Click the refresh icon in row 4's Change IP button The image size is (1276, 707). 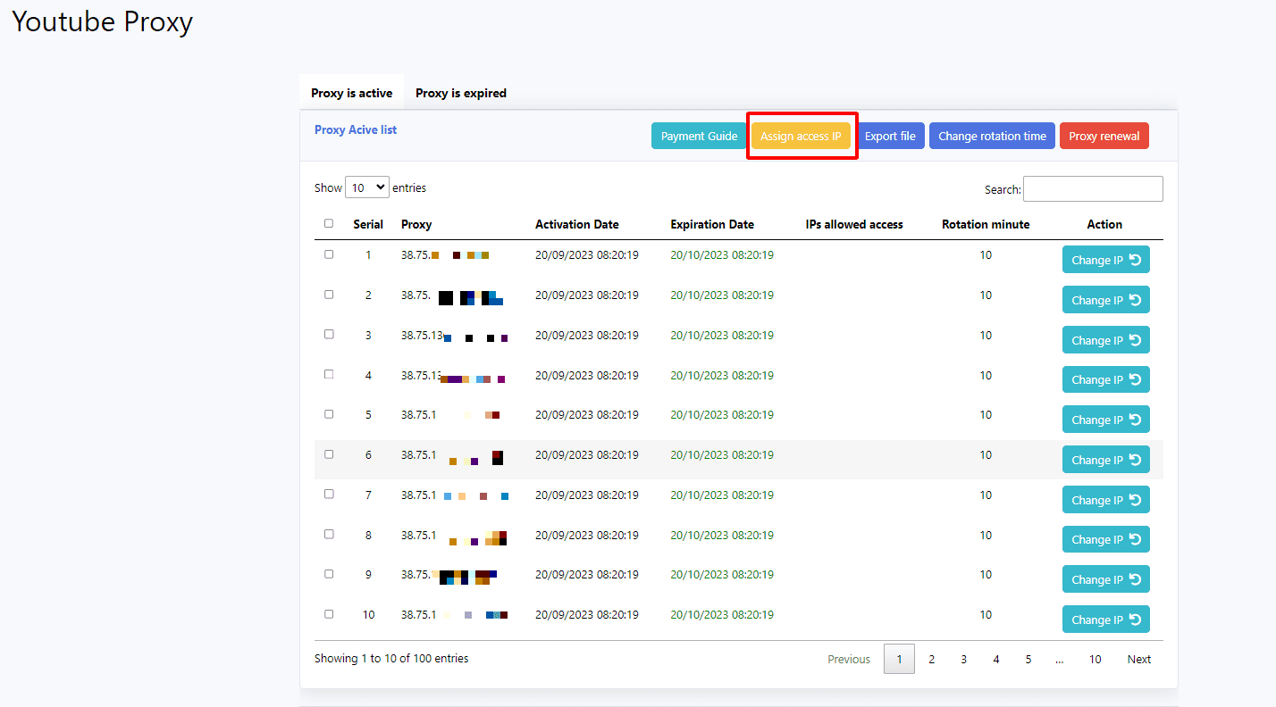[x=1135, y=379]
